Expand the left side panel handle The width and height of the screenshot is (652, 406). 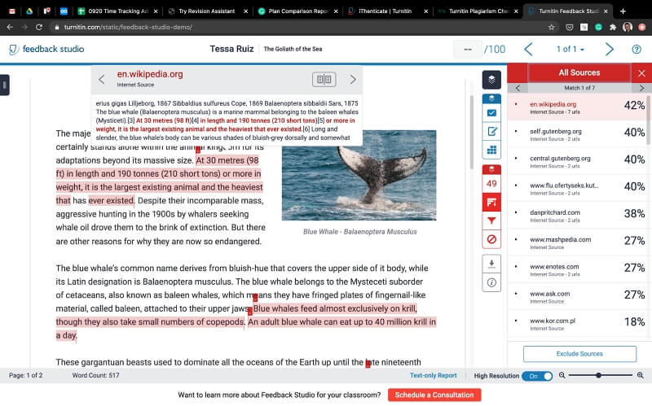click(5, 85)
